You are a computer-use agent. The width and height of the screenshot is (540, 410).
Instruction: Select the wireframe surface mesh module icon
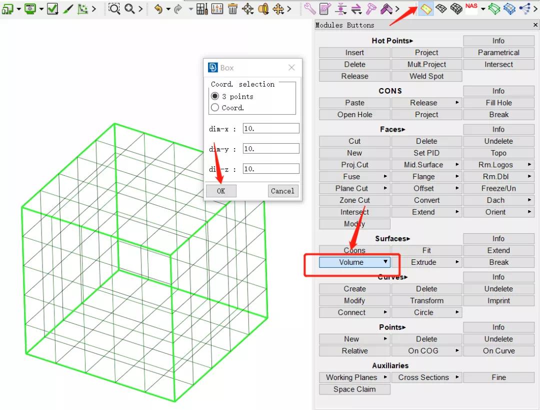(x=441, y=9)
